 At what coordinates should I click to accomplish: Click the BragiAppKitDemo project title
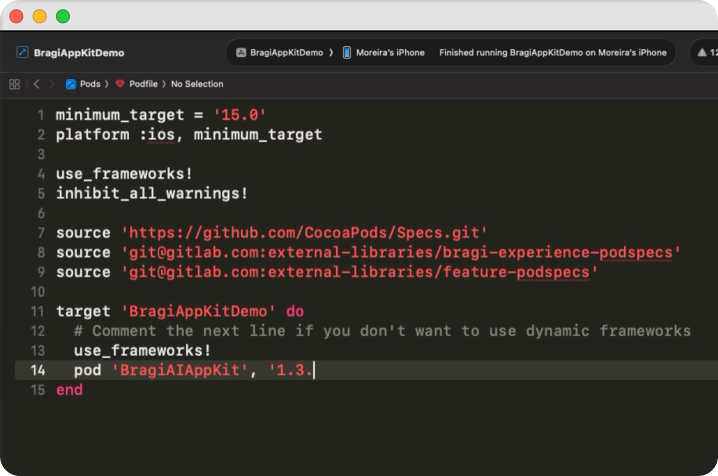[79, 53]
